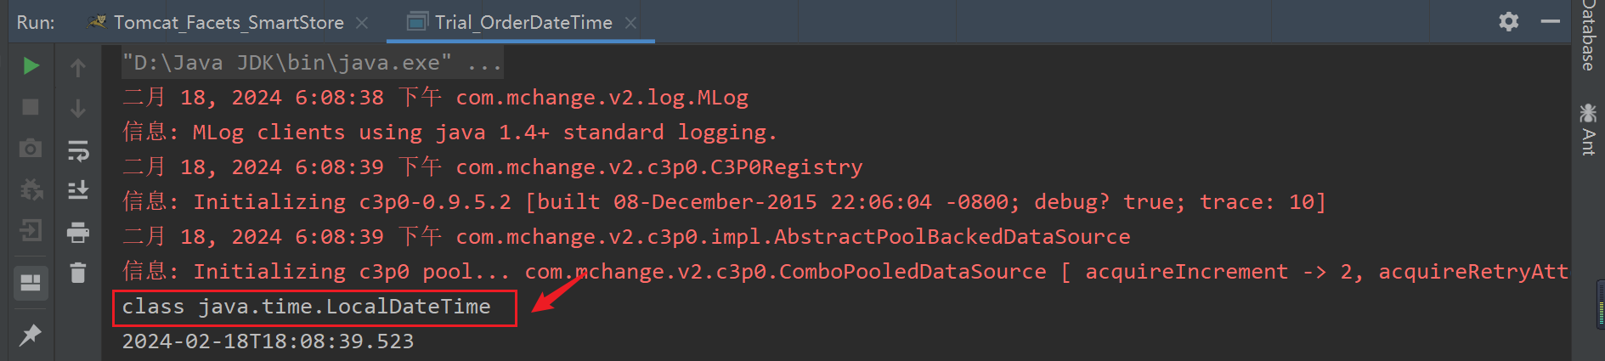
Task: Click the Print console output icon
Action: tap(78, 232)
